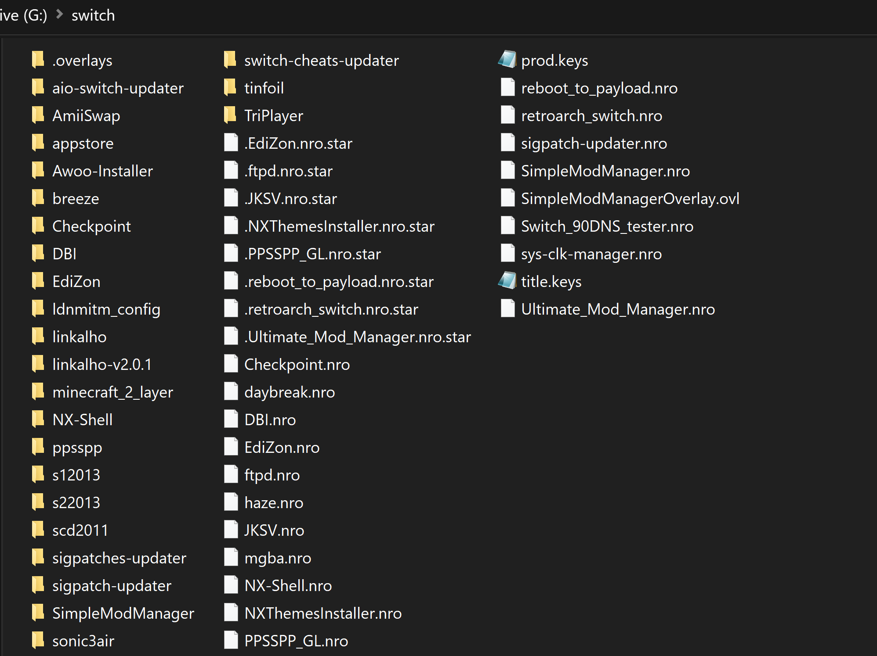Select the sigpatches-updater folder name
Screen dimensions: 877x656
pos(120,558)
